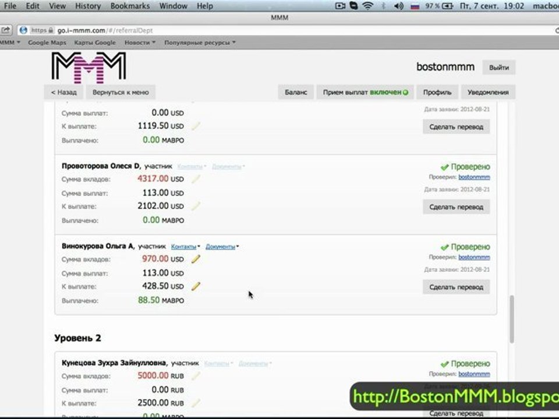Open Wi-Fi status in menu bar
The height and width of the screenshot is (419, 559).
368,6
